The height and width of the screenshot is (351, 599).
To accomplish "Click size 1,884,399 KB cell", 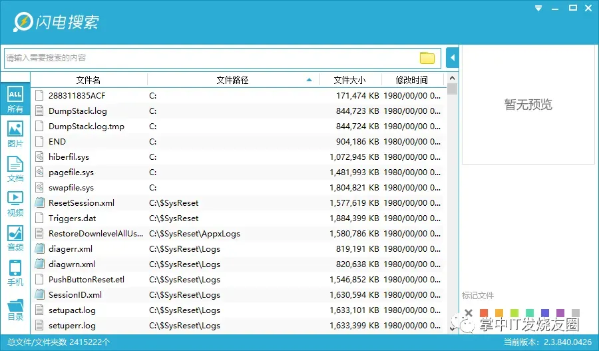I will point(354,218).
